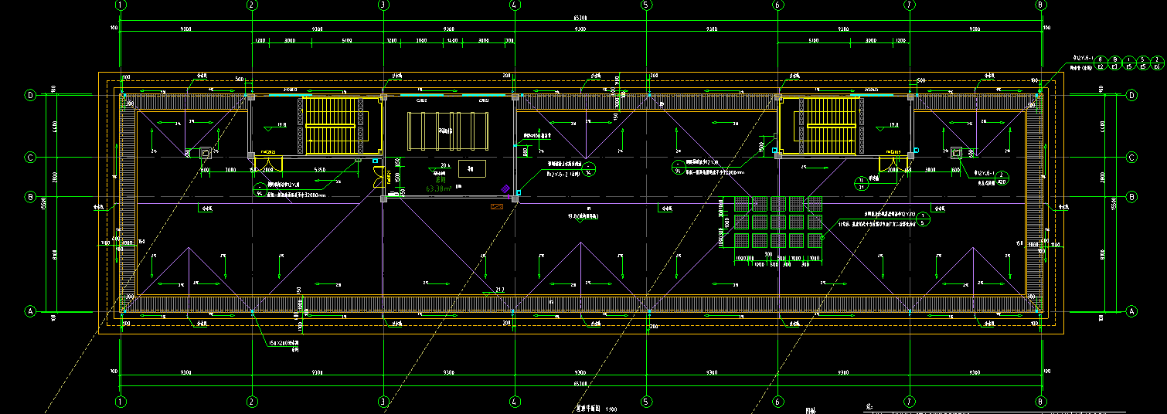Select the 21.7 elevation marker

coord(498,290)
